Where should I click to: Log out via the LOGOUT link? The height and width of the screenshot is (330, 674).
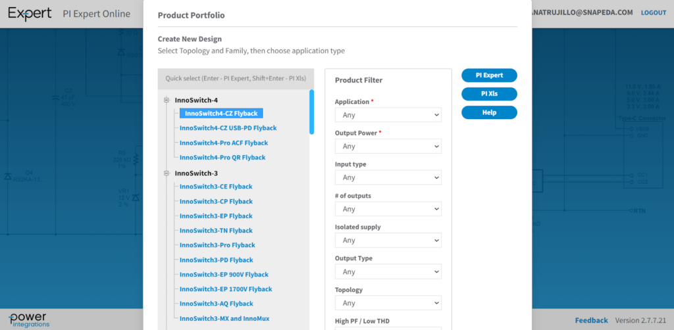point(654,13)
